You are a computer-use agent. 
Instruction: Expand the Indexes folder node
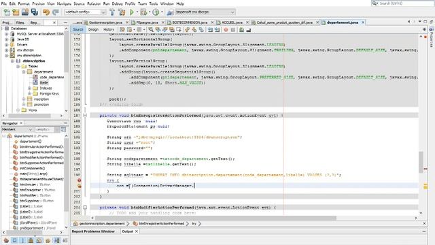[x=29, y=88]
